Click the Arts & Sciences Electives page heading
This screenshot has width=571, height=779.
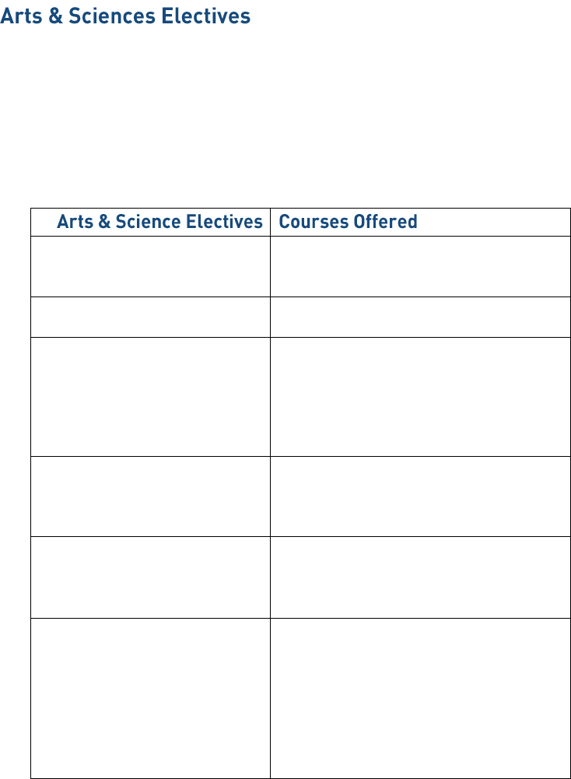tap(125, 16)
